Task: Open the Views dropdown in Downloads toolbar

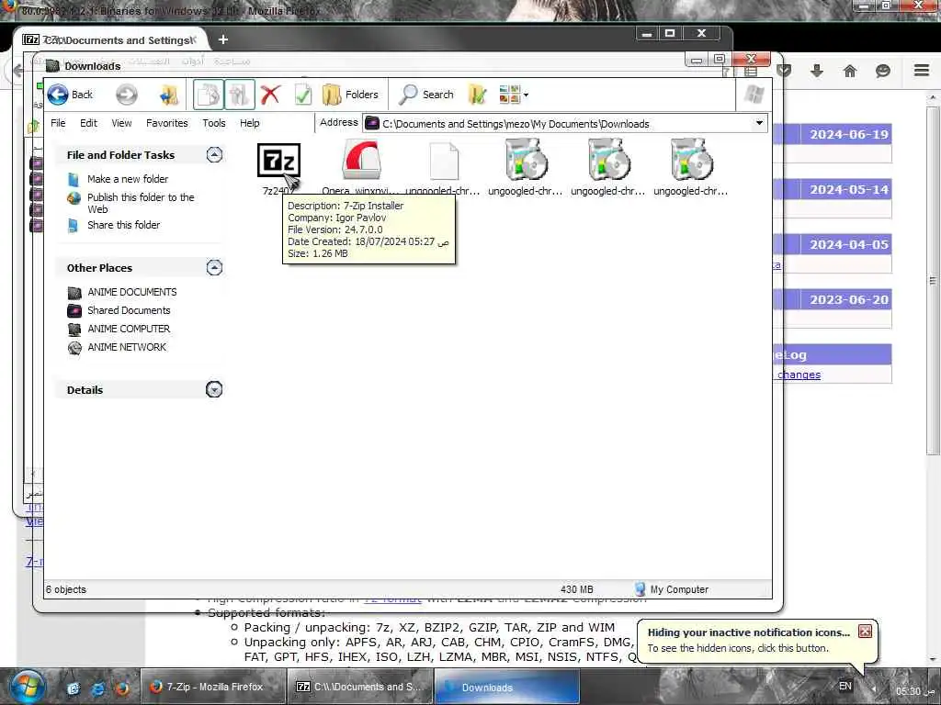Action: tap(514, 95)
